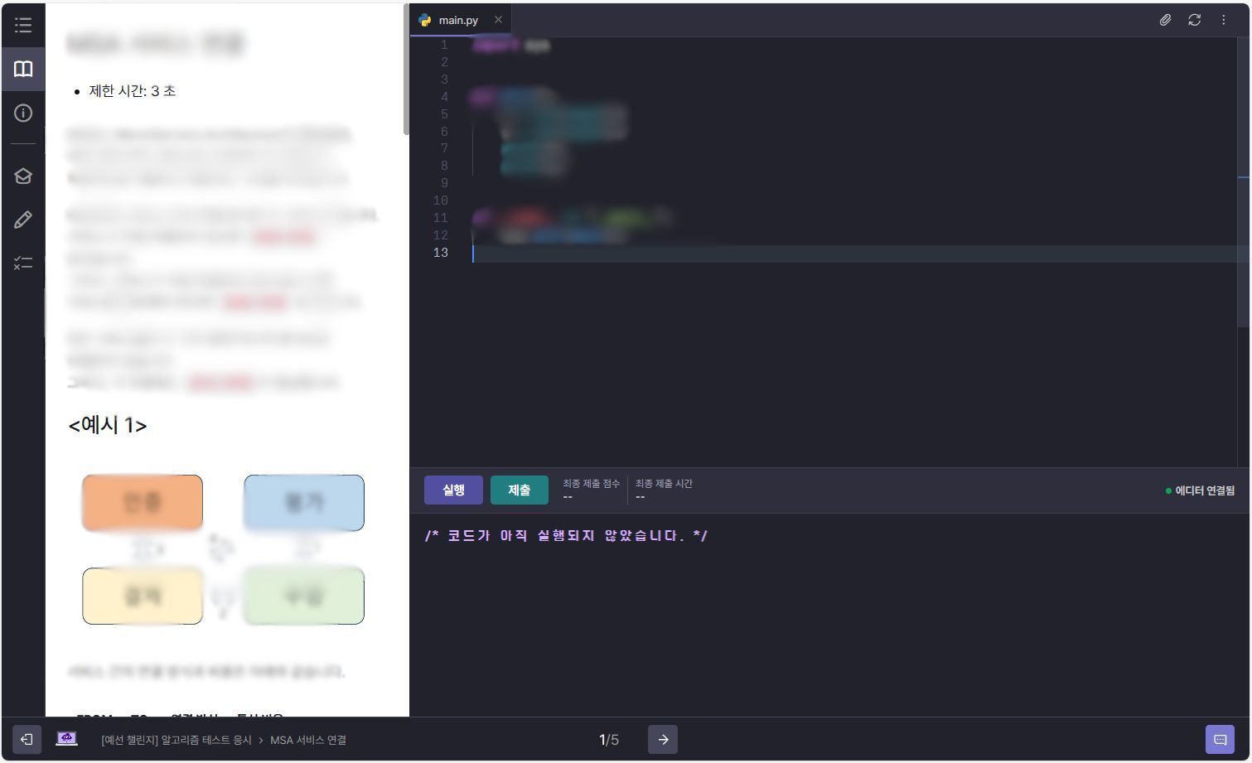The height and width of the screenshot is (763, 1252).
Task: Open the three-dot more options menu
Action: point(1223,20)
